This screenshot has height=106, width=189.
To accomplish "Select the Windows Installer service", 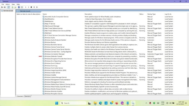I will (50, 75).
